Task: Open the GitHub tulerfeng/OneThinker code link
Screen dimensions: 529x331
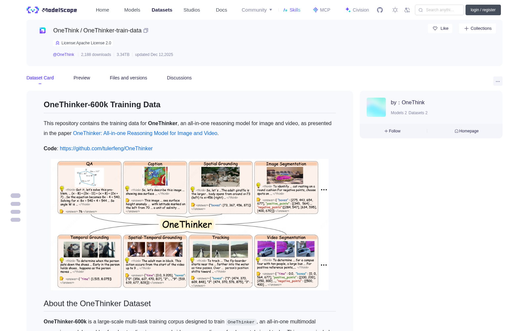Action: [106, 148]
